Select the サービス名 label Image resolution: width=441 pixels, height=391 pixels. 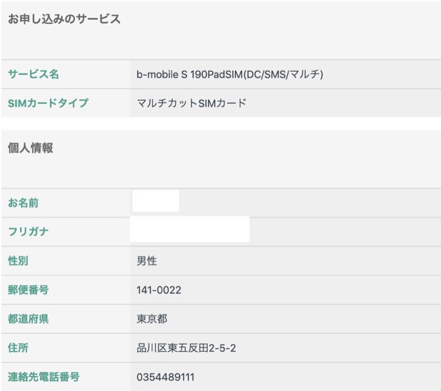point(34,74)
